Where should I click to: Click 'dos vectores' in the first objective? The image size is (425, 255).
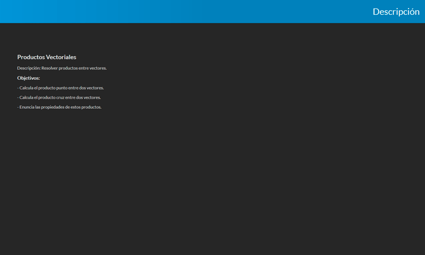tap(91, 88)
